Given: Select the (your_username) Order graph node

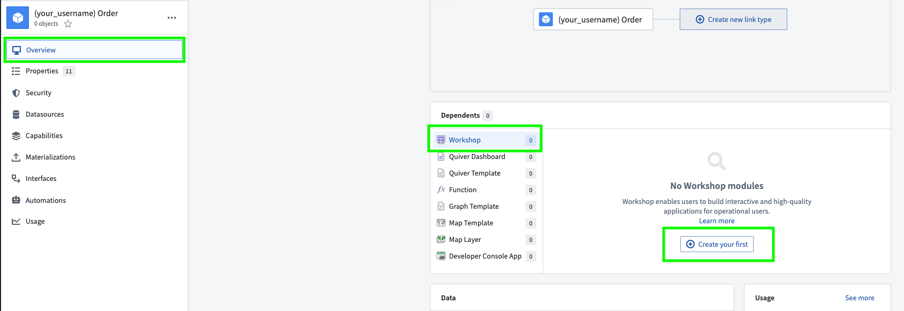Looking at the screenshot, I should (x=593, y=20).
